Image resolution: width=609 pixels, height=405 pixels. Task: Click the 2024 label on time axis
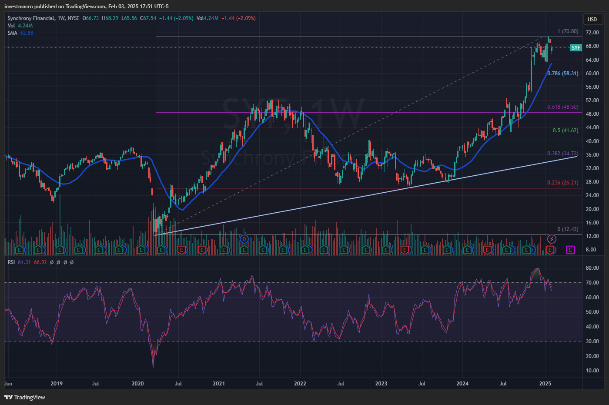tap(462, 384)
